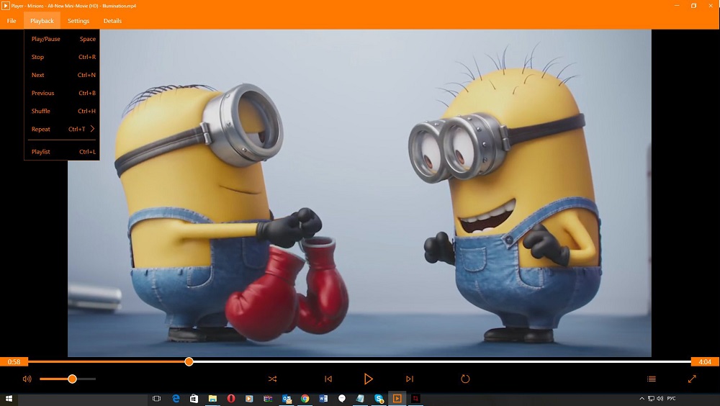Toggle Shuffle in the Playback menu
Viewport: 720px width, 406px height.
pyautogui.click(x=62, y=111)
